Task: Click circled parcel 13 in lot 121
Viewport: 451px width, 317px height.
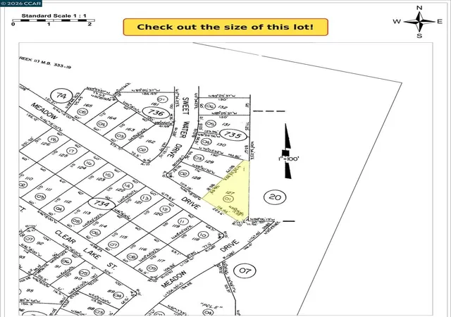Action: point(146,198)
